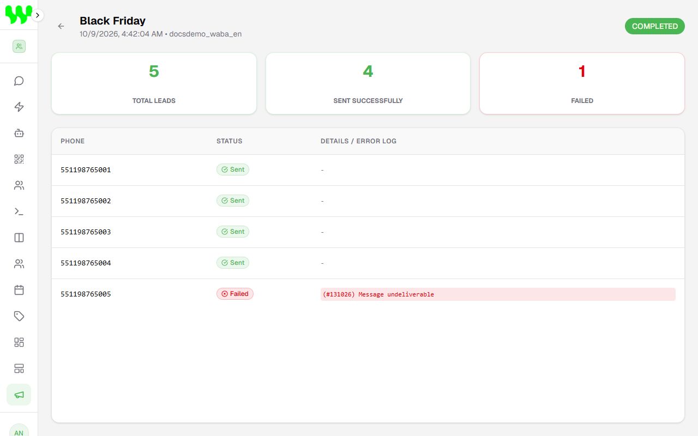Select the Failed status badge
698x436 pixels.
coord(235,294)
